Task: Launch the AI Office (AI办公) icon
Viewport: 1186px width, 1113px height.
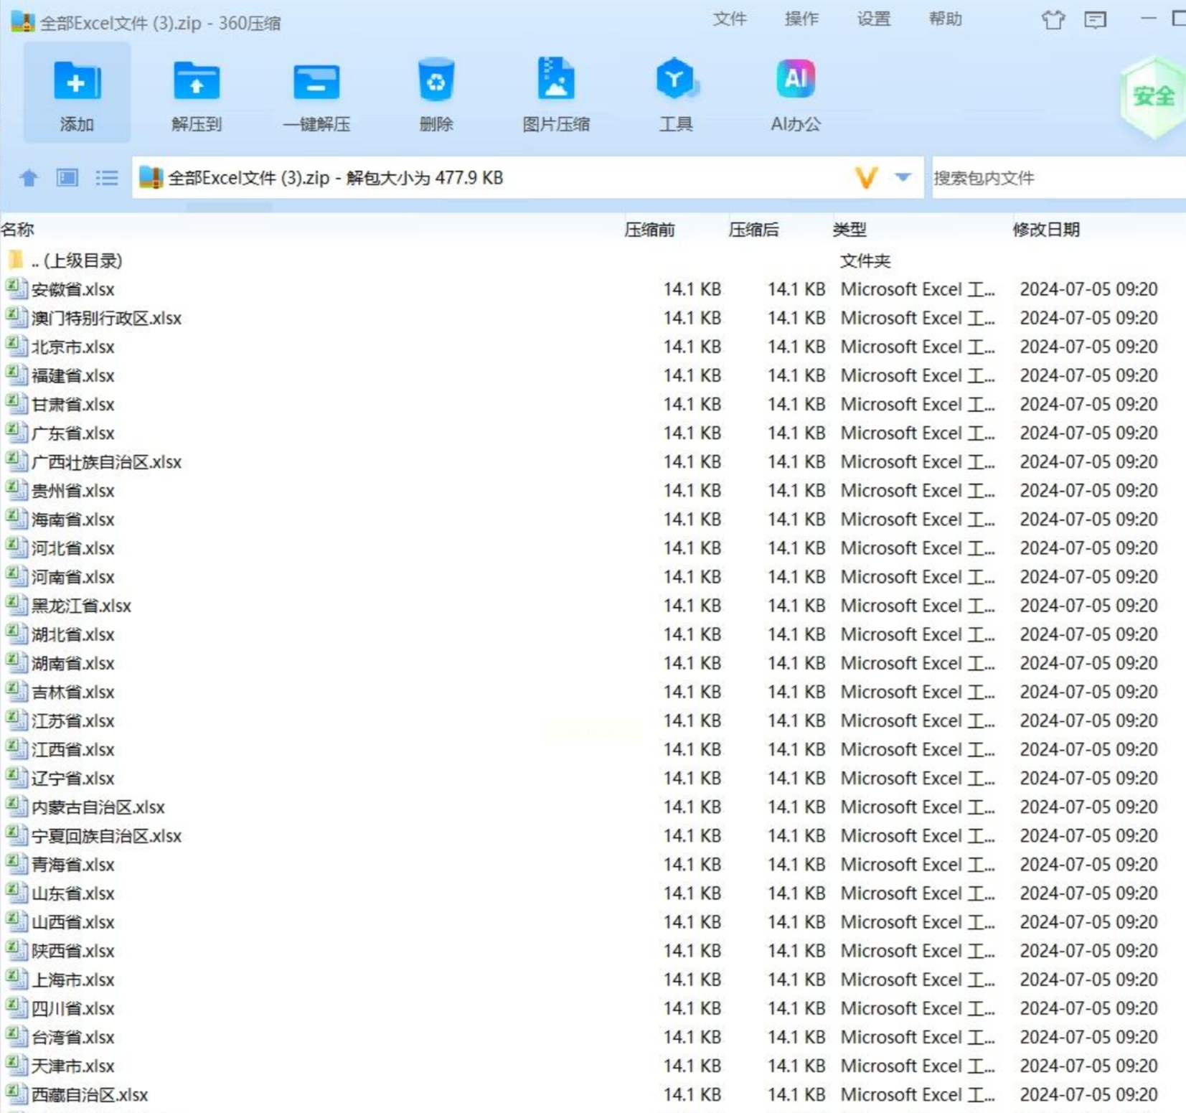Action: click(795, 80)
